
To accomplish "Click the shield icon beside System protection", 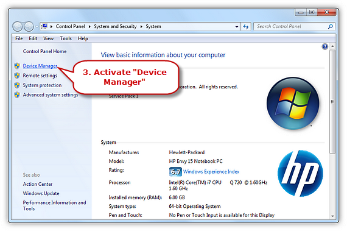I will click(17, 85).
